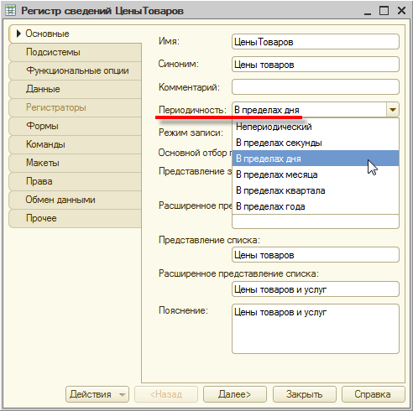Open the Действия dropdown button

[97, 394]
